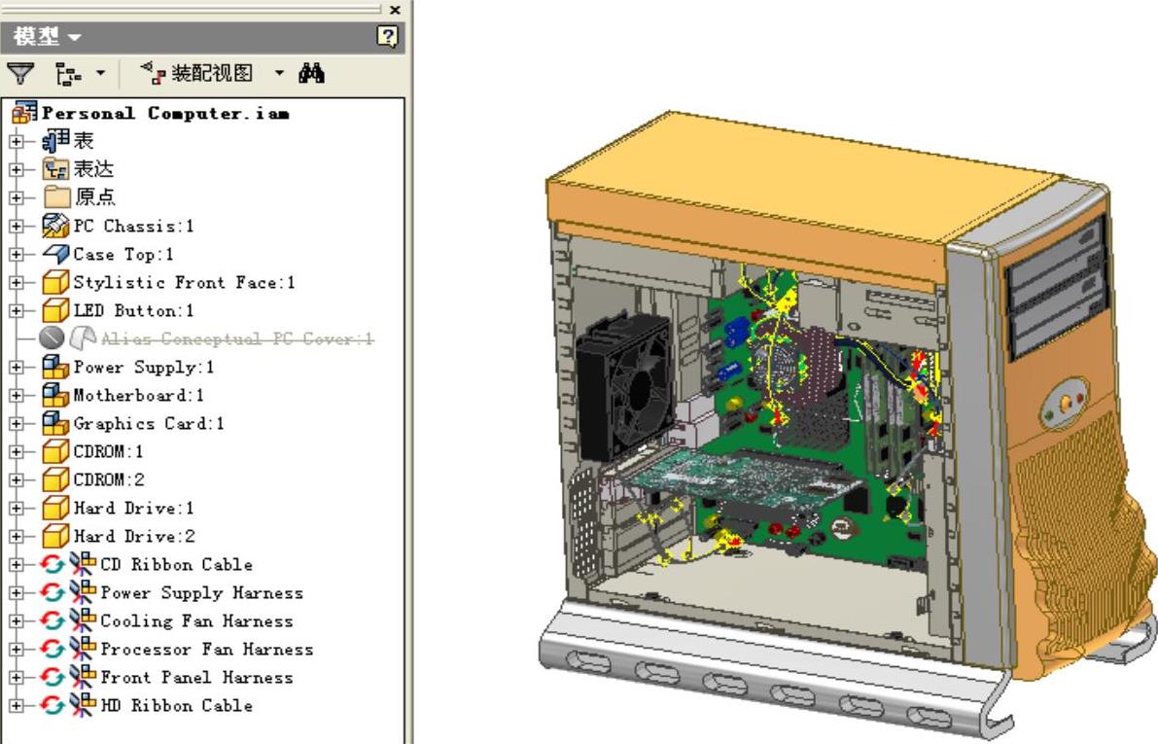Select the LED Button:1 label
The width and height of the screenshot is (1158, 744).
133,310
